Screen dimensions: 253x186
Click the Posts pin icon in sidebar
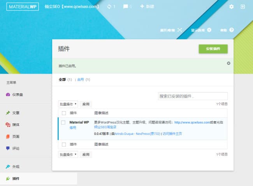tap(8, 113)
